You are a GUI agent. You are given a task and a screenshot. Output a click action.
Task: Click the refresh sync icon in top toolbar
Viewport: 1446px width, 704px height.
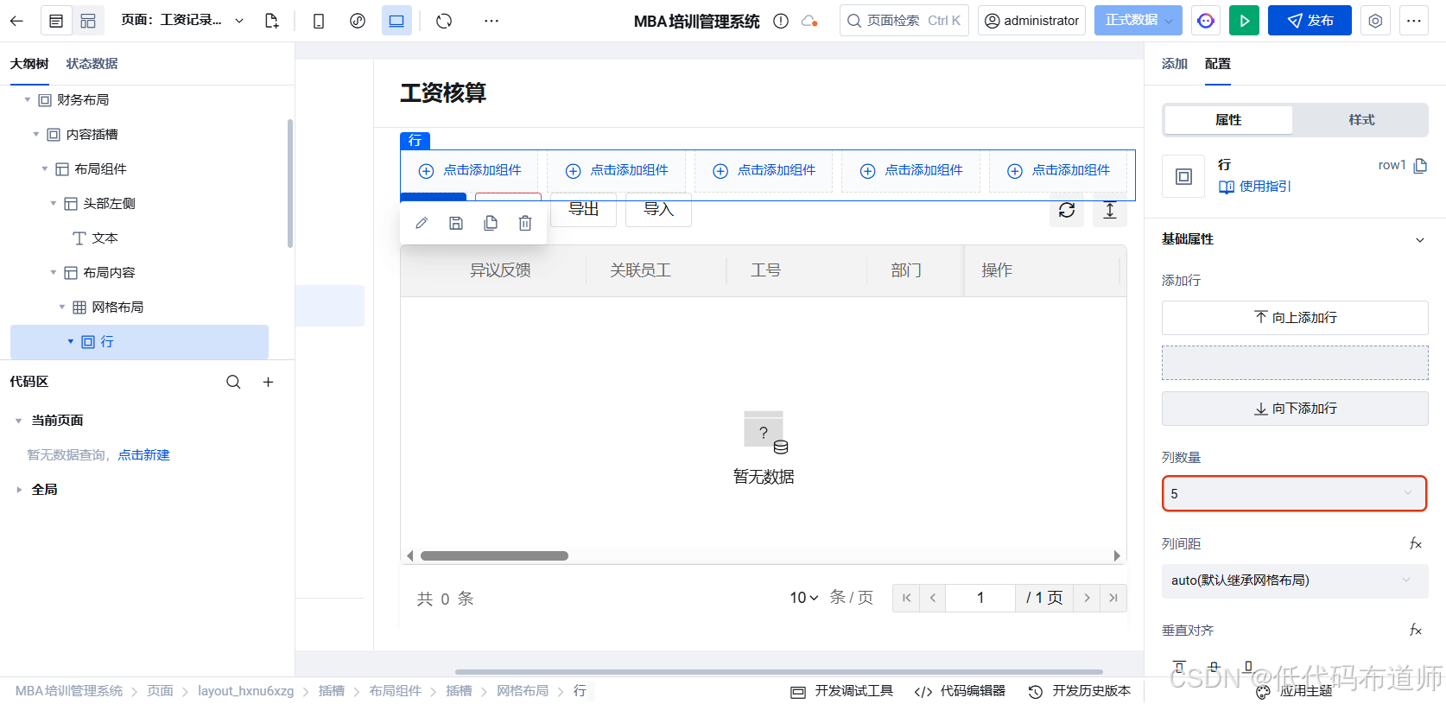[444, 21]
